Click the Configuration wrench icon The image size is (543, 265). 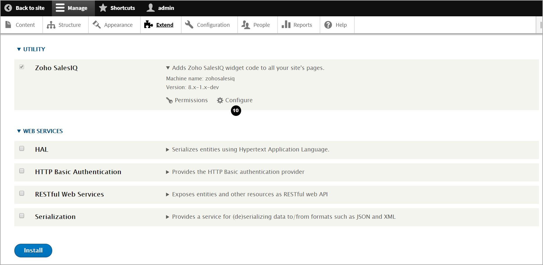189,25
